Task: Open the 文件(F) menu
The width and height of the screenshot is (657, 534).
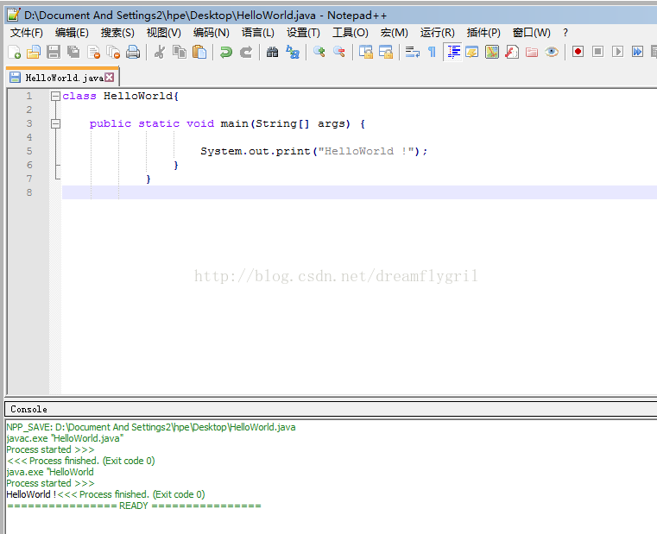Action: [27, 33]
